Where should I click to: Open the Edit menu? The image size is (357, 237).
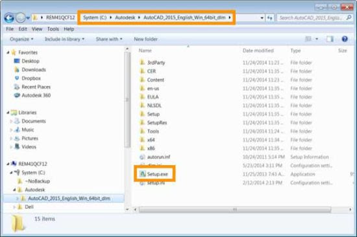click(x=23, y=29)
